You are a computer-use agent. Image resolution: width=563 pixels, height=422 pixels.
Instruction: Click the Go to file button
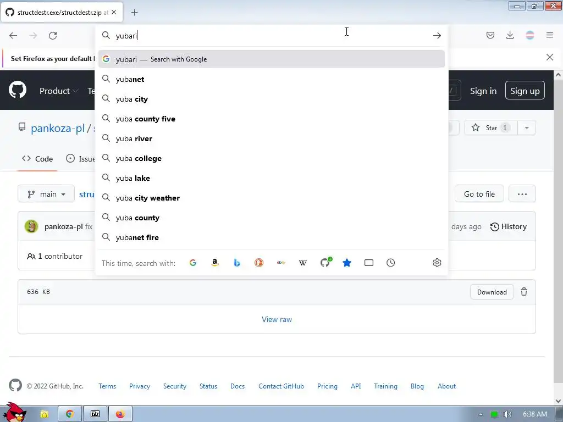[479, 194]
